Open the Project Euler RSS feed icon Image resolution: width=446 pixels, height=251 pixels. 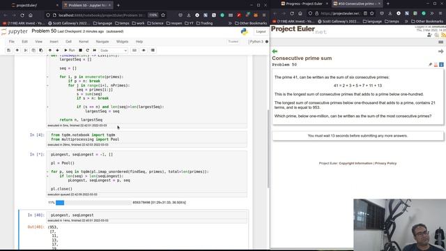tap(443, 35)
